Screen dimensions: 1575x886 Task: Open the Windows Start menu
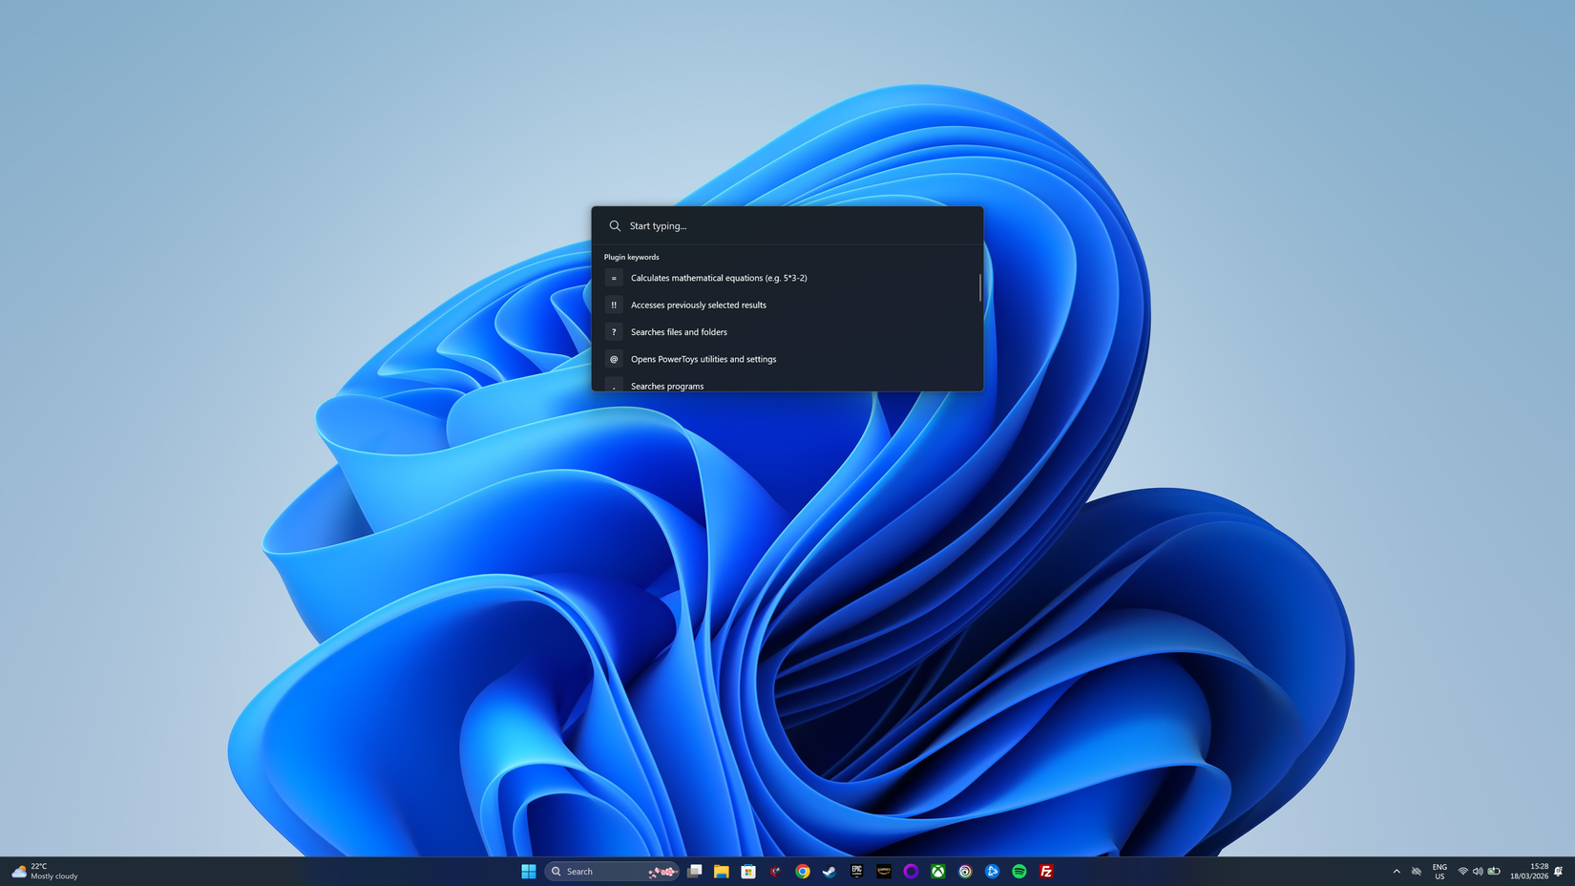pyautogui.click(x=529, y=871)
